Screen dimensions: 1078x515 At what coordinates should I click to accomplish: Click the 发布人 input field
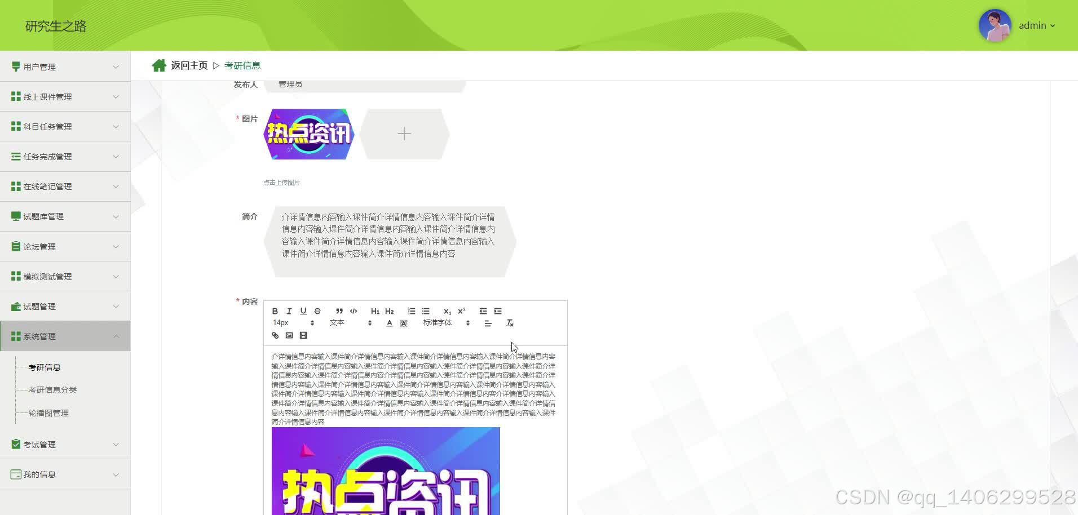click(365, 85)
